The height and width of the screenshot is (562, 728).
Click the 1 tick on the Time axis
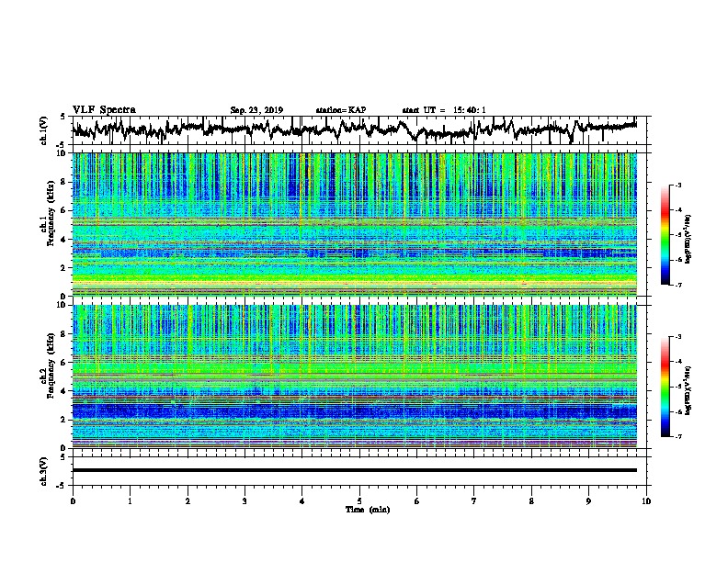[x=130, y=501]
